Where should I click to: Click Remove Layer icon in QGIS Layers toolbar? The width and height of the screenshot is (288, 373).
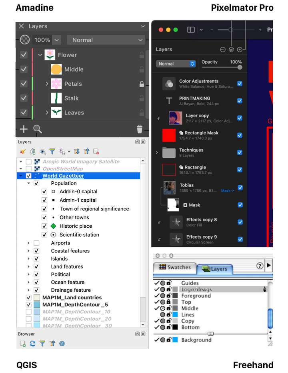[x=96, y=151]
